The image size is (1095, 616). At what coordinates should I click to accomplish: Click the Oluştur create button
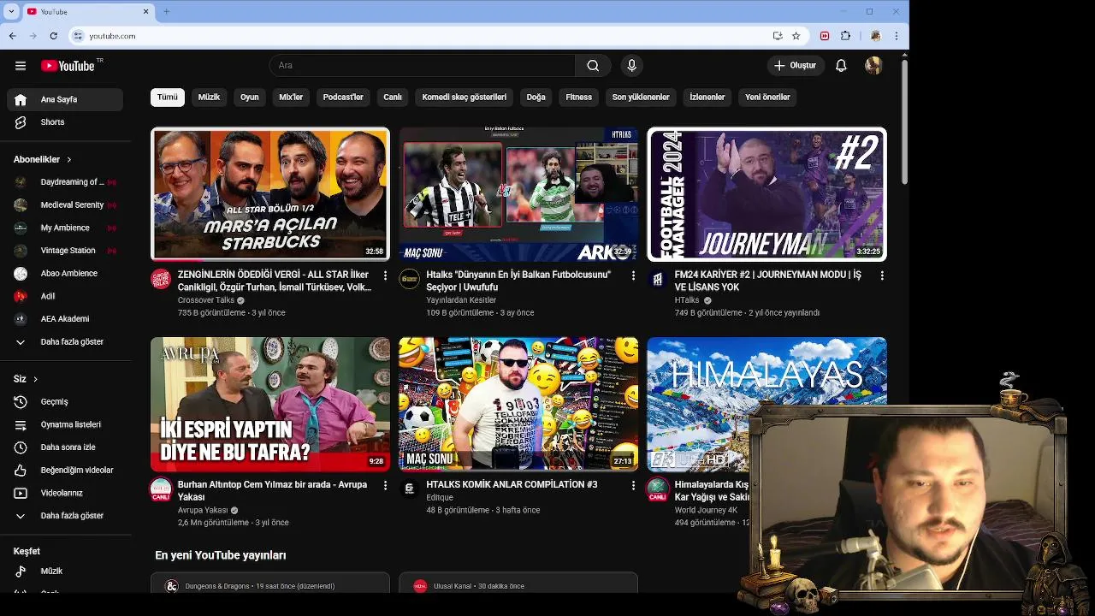coord(795,66)
